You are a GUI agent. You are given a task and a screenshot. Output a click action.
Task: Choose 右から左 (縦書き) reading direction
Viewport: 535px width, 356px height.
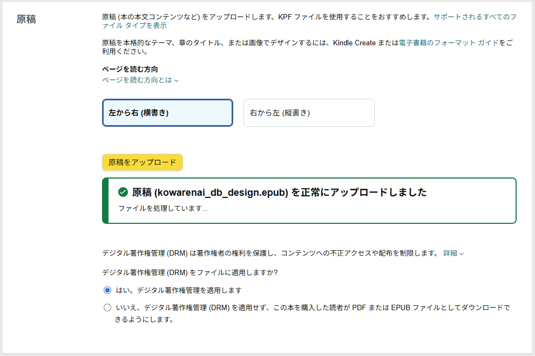[309, 113]
